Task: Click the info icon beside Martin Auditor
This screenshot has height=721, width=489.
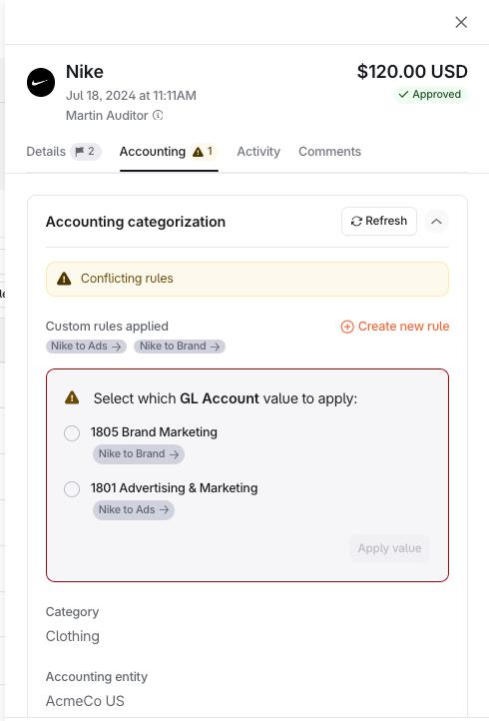Action: (158, 115)
